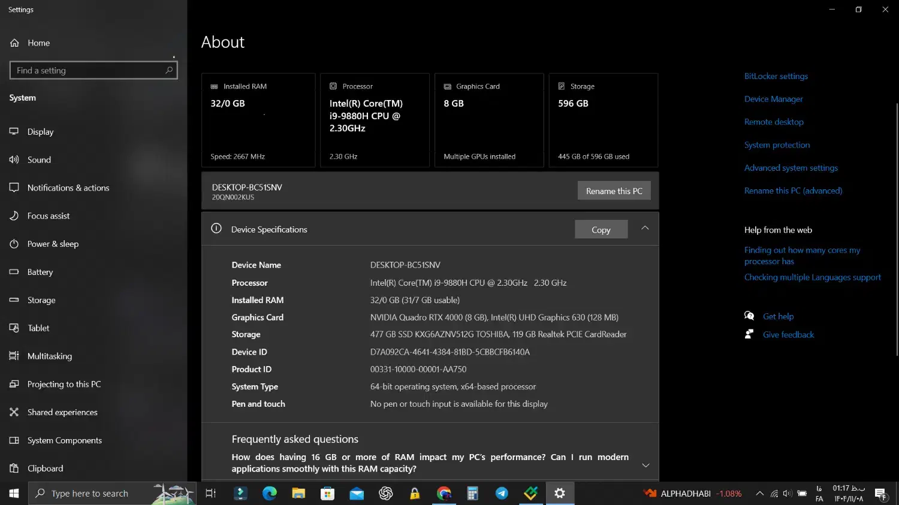
Task: Show hidden icons in the system tray
Action: [759, 493]
